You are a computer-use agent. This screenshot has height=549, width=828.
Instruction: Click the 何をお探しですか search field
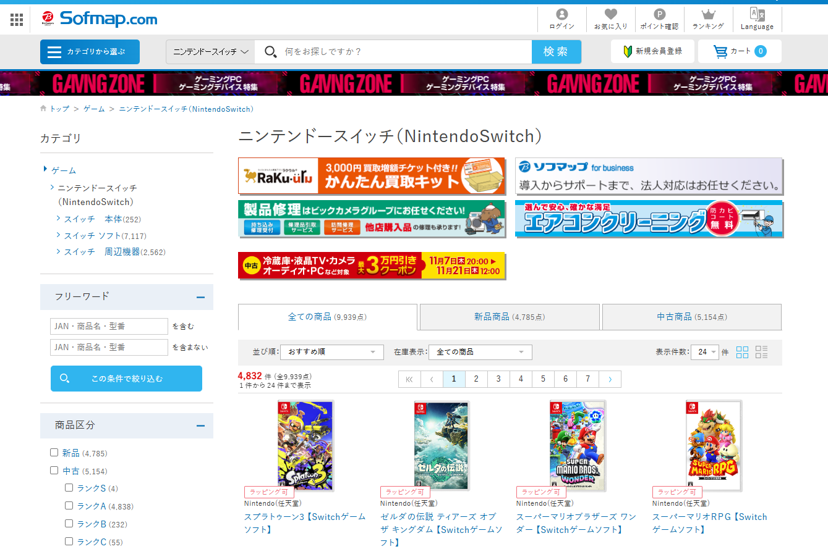(x=405, y=52)
